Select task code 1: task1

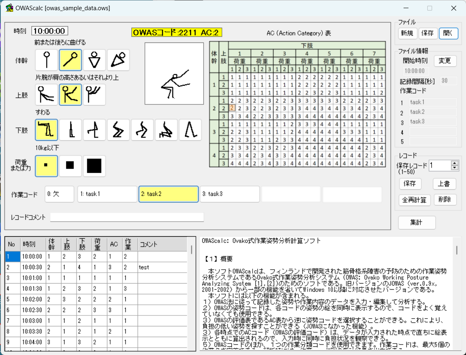coord(107,194)
